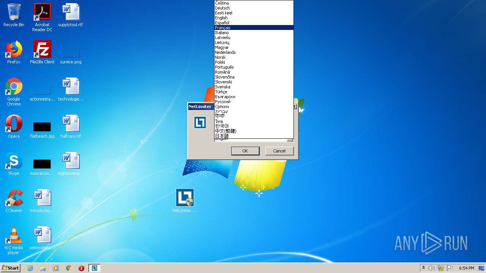Choose Eesti keel language option

click(x=254, y=13)
